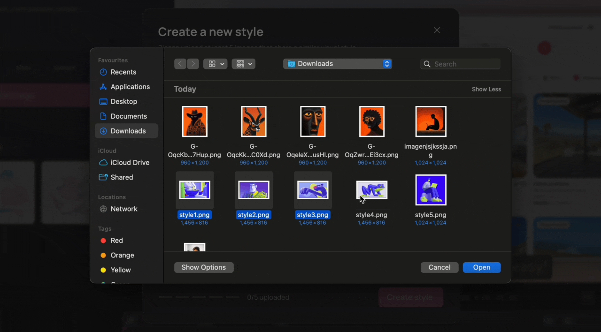Open Applications via its sidebar icon
Viewport: 601px width, 332px height.
[104, 87]
